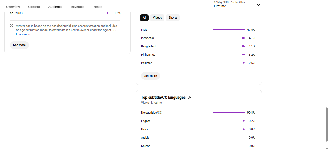Click the 99.8% value for No subtitles/CC
328x150 pixels.
(251, 113)
